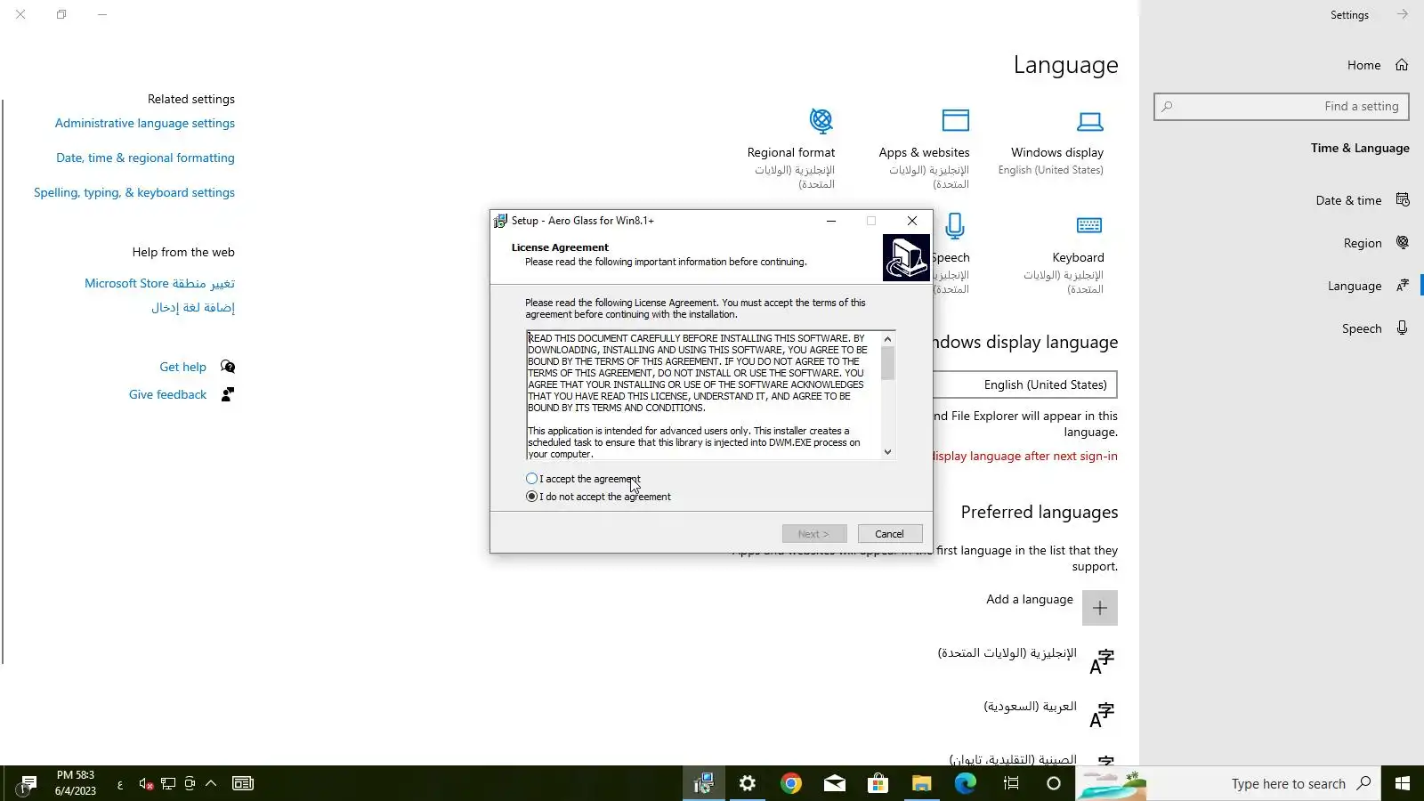Launch Google Chrome from the taskbar
The width and height of the screenshot is (1424, 801).
coord(791,783)
